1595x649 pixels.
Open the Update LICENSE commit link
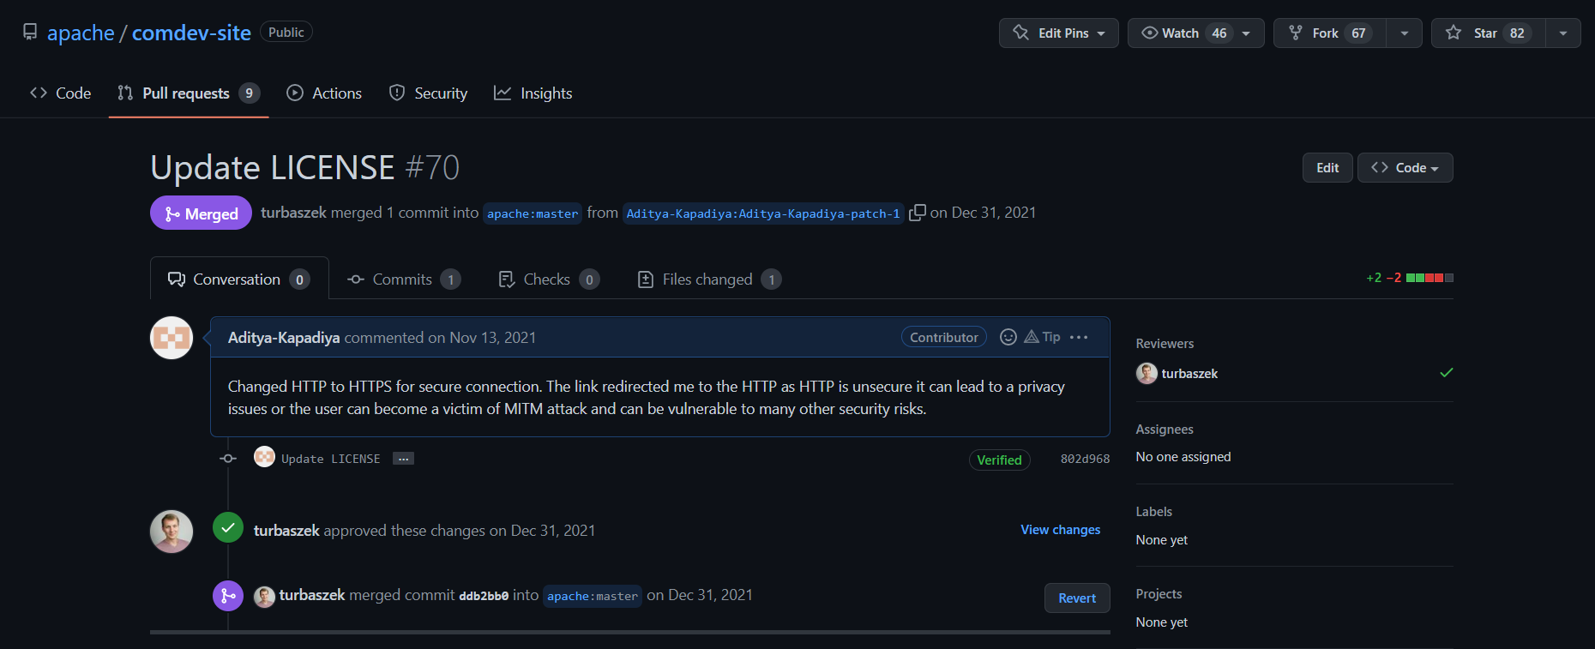pos(330,459)
